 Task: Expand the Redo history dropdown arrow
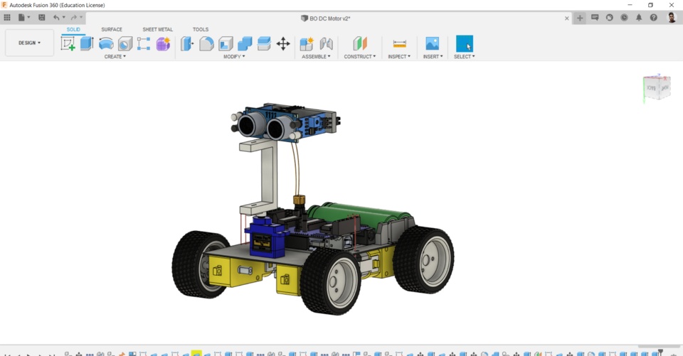(x=81, y=17)
